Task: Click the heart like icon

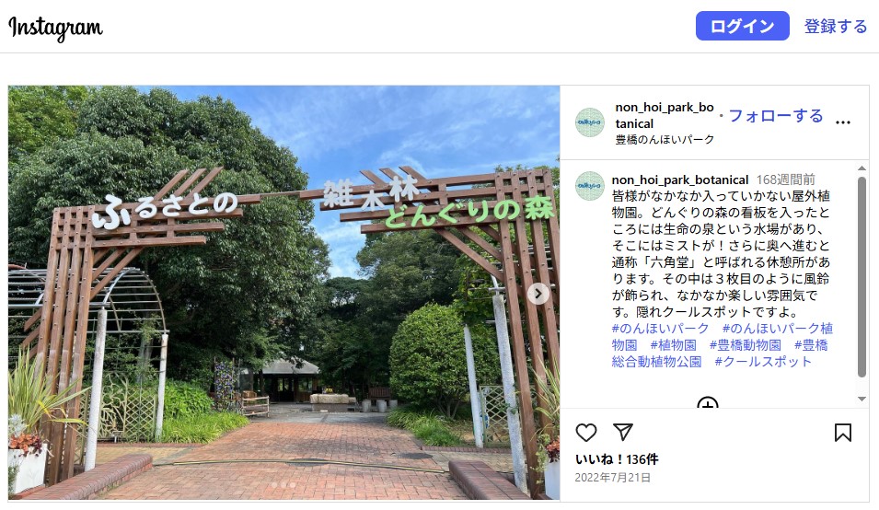Action: coord(586,433)
